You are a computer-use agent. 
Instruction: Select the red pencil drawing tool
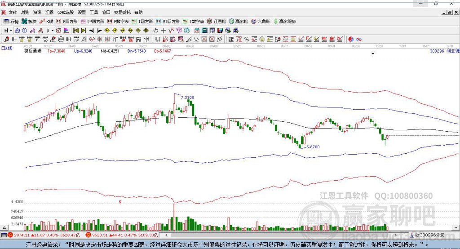coord(6,40)
